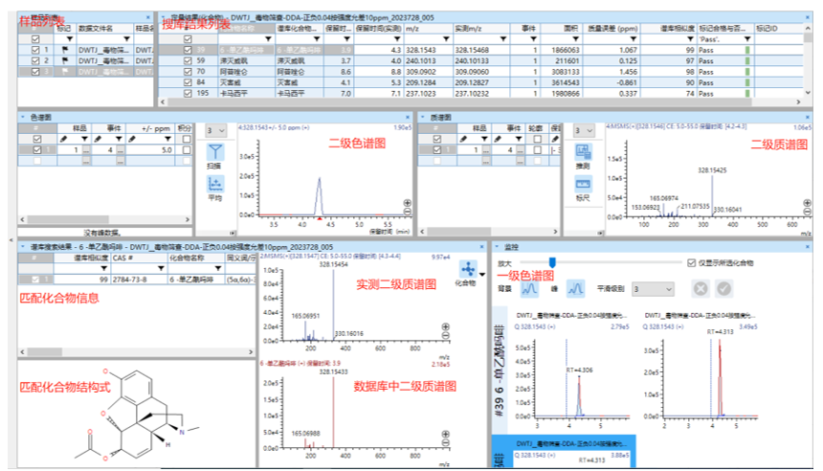823x471 pixels.
Task: Select the ruler tool in spectrum panel
Action: pos(583,184)
